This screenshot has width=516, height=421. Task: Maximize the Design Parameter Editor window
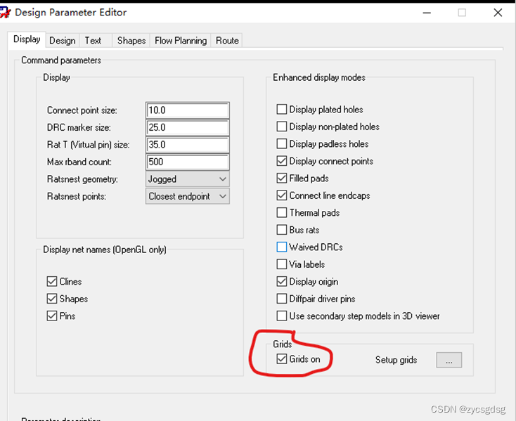(x=462, y=13)
